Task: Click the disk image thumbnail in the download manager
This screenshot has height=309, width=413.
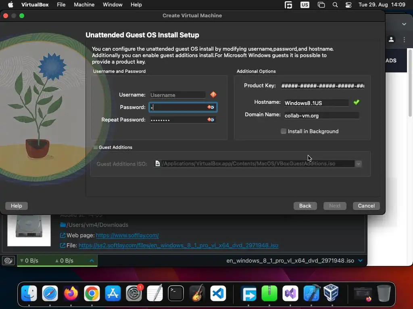Action: tap(29, 231)
